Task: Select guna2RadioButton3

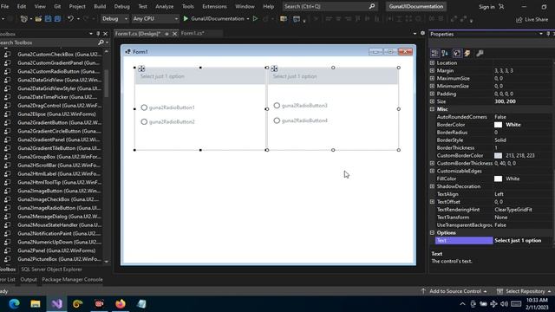Action: point(301,106)
